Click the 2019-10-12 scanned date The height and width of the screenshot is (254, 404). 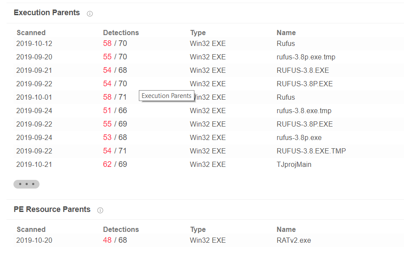(x=34, y=43)
